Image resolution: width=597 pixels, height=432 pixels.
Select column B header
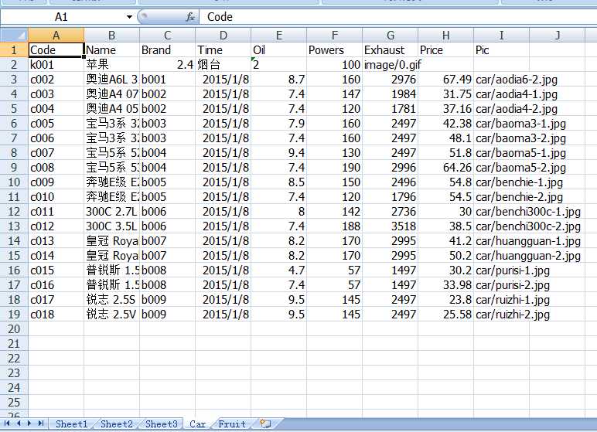[111, 36]
